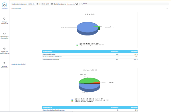
Task: Click the Eilė apžvalga section heading
Action: (x=16, y=8)
